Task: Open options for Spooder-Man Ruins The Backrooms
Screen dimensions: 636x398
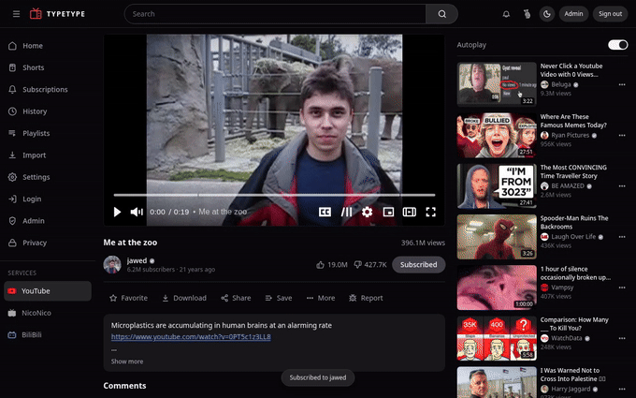Action: (622, 237)
